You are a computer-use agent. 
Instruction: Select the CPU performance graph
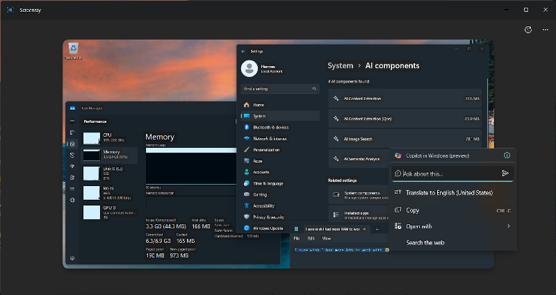coord(92,137)
